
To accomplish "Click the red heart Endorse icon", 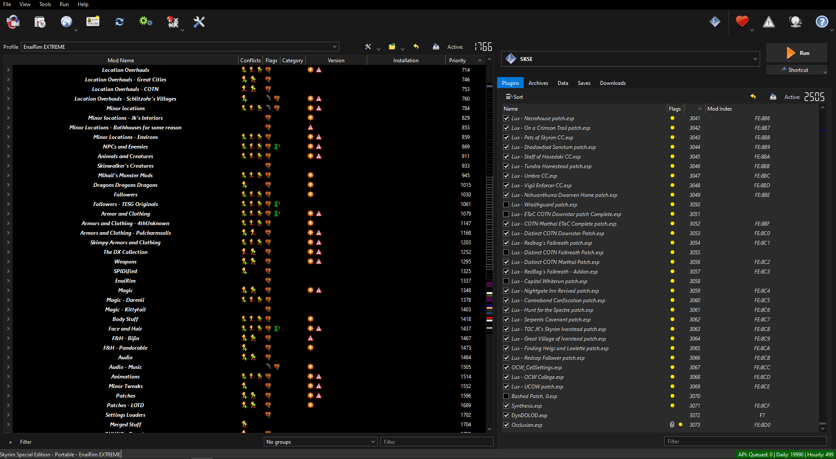I will click(x=742, y=21).
